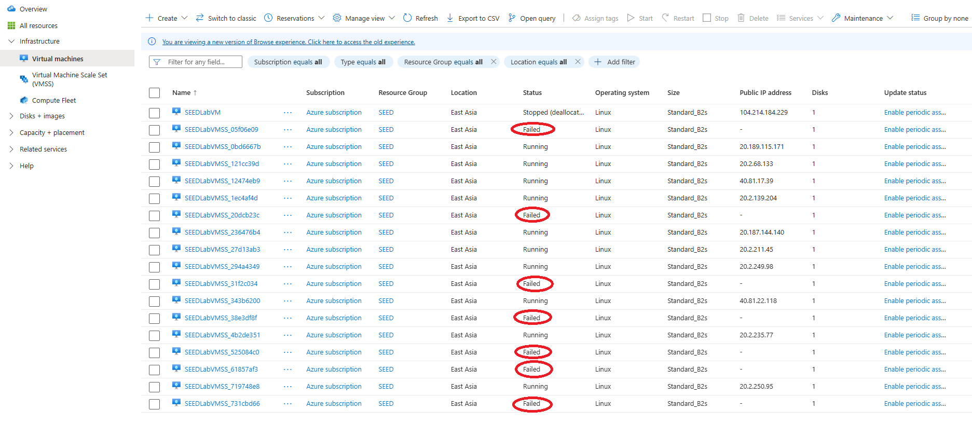Viewport: 972px width, 424px height.
Task: Click the Reservations clock icon
Action: (x=268, y=18)
